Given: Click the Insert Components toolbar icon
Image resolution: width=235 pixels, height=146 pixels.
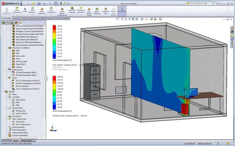Looking at the screenshot, I should tap(16, 9).
